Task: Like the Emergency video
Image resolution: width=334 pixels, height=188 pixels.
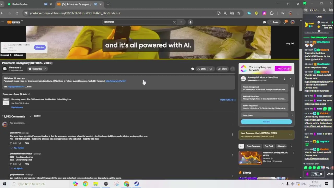Action: pyautogui.click(x=201, y=69)
